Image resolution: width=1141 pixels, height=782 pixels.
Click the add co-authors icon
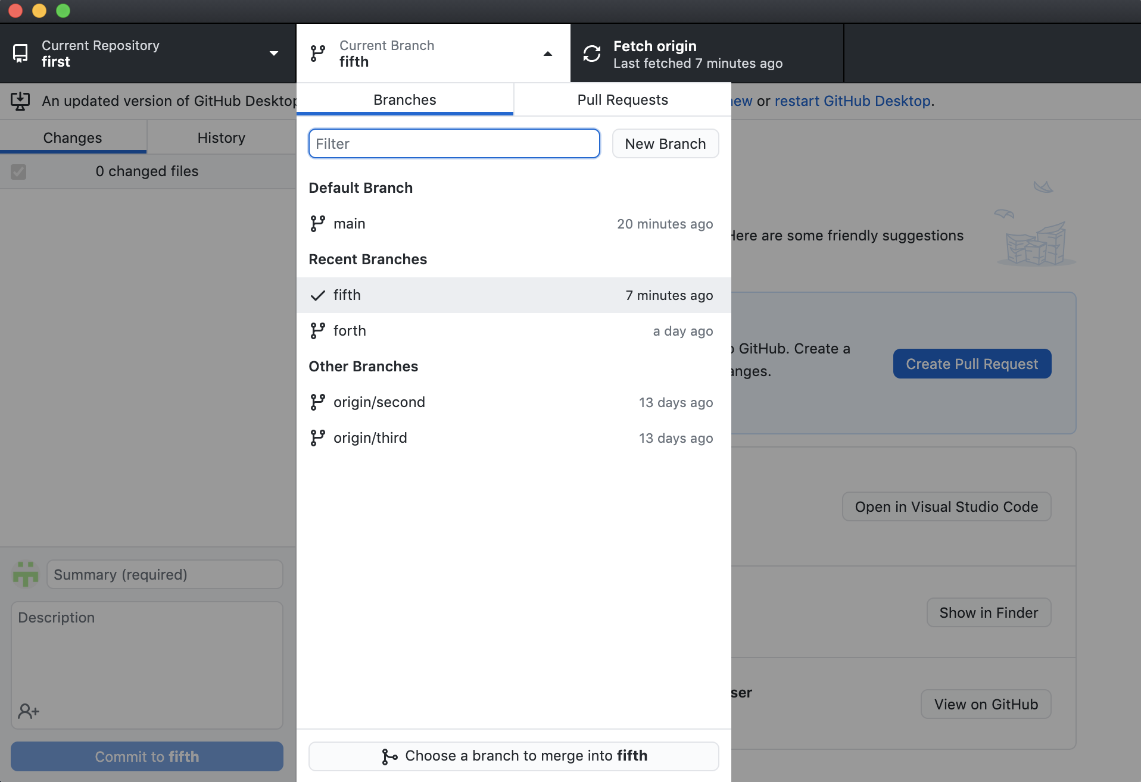29,711
